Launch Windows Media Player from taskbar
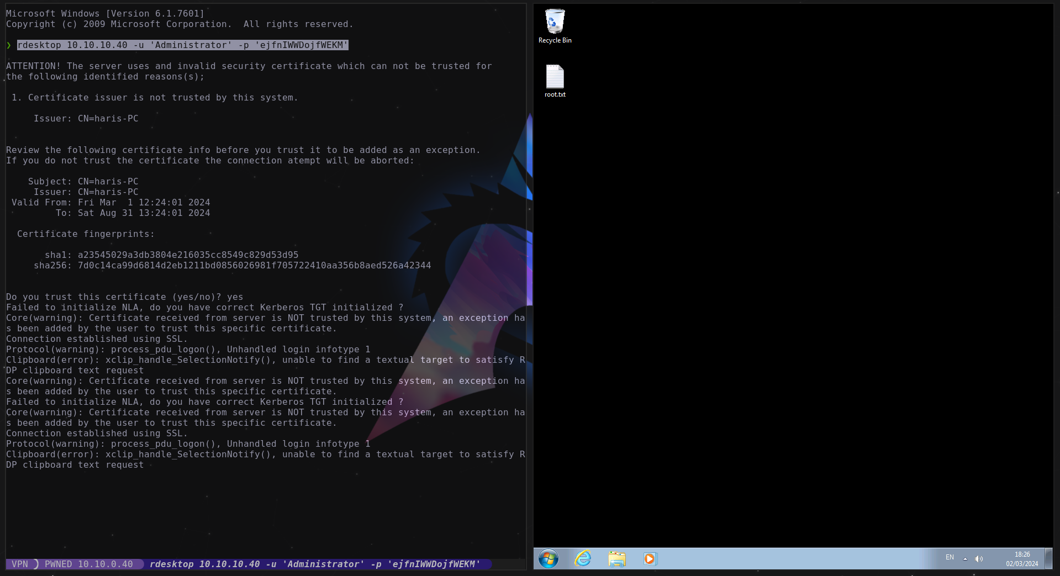Image resolution: width=1060 pixels, height=576 pixels. pyautogui.click(x=650, y=559)
